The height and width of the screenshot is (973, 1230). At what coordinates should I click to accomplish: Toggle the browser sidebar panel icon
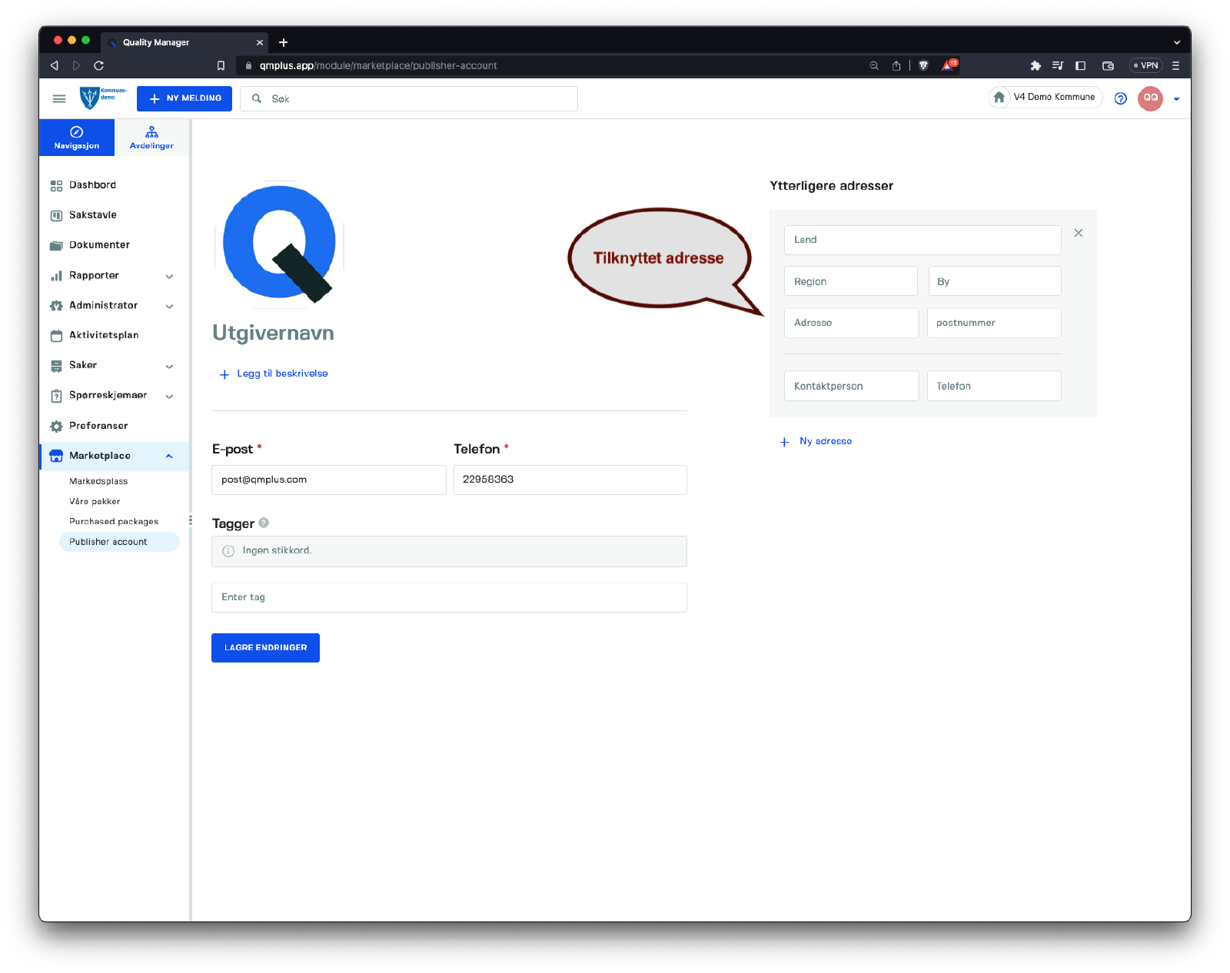pyautogui.click(x=1080, y=65)
